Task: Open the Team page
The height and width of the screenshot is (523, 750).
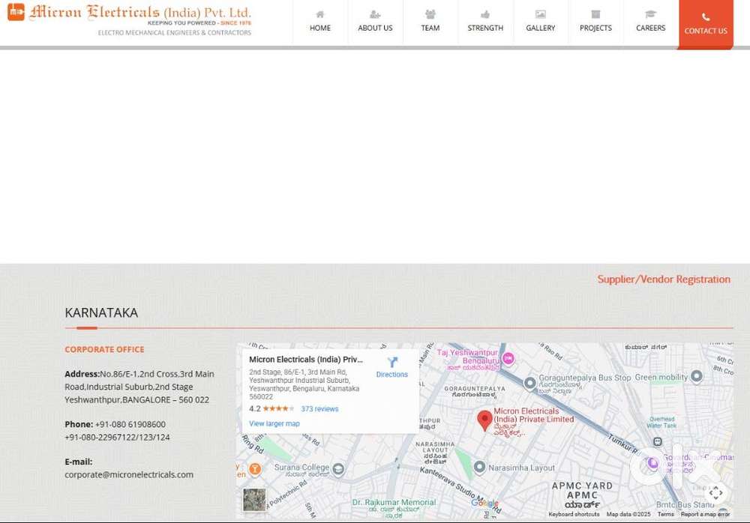Action: (430, 22)
